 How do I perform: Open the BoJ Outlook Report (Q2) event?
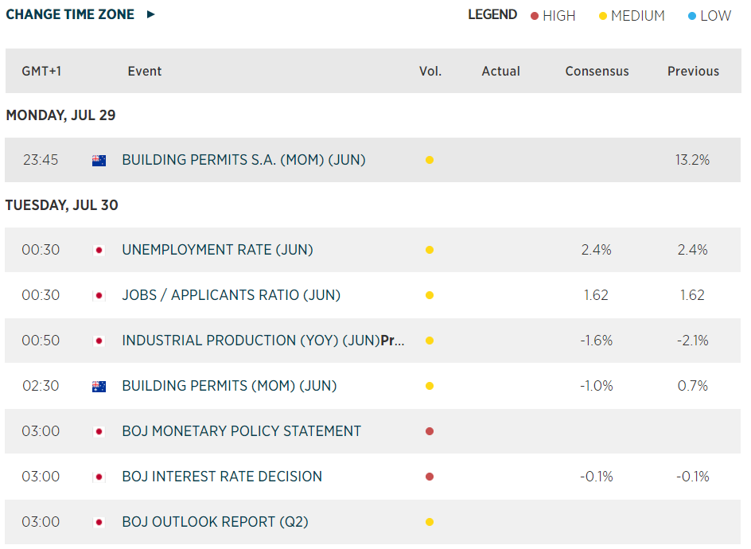pos(215,522)
